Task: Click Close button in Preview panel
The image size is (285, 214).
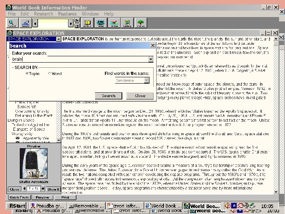Action: coord(15,189)
